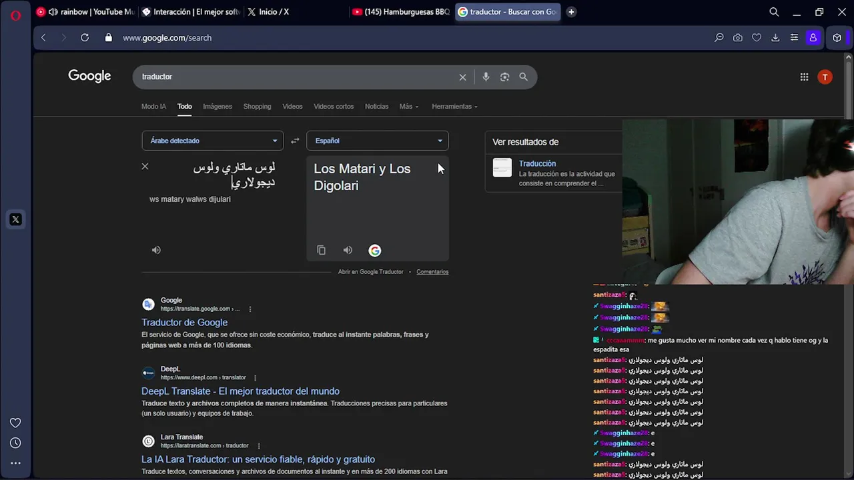The width and height of the screenshot is (854, 480).
Task: Click the site padlock icon
Action: (108, 38)
